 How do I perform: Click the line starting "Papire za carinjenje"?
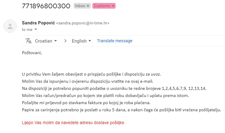click(x=121, y=110)
